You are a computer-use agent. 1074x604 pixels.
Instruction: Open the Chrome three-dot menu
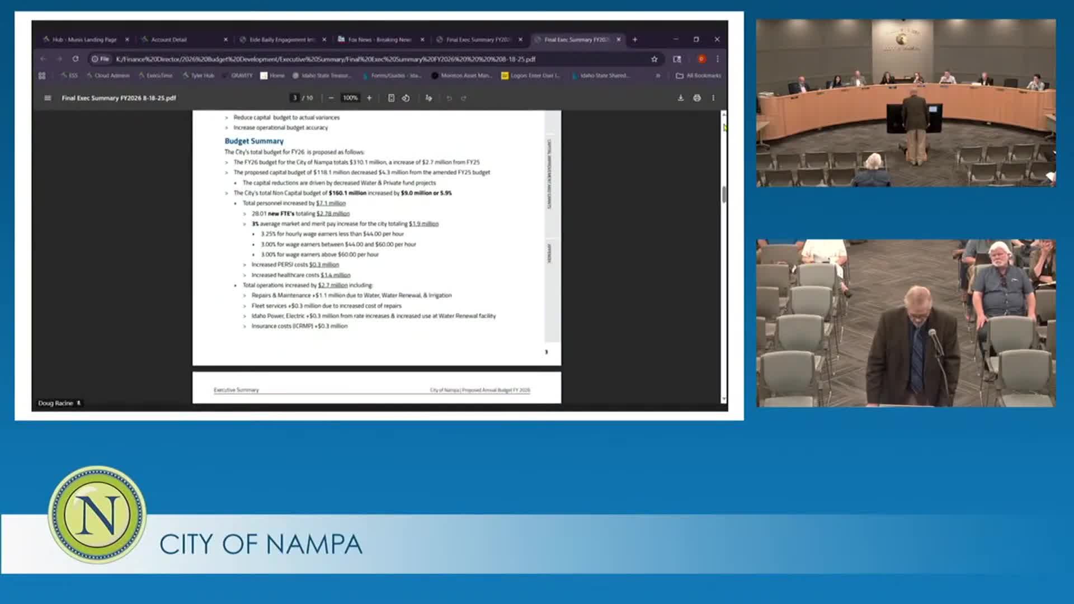point(718,59)
